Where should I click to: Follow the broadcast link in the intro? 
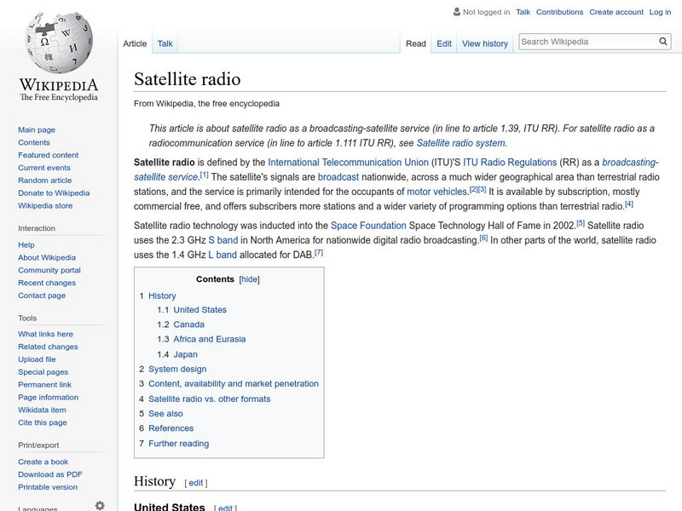click(x=338, y=177)
